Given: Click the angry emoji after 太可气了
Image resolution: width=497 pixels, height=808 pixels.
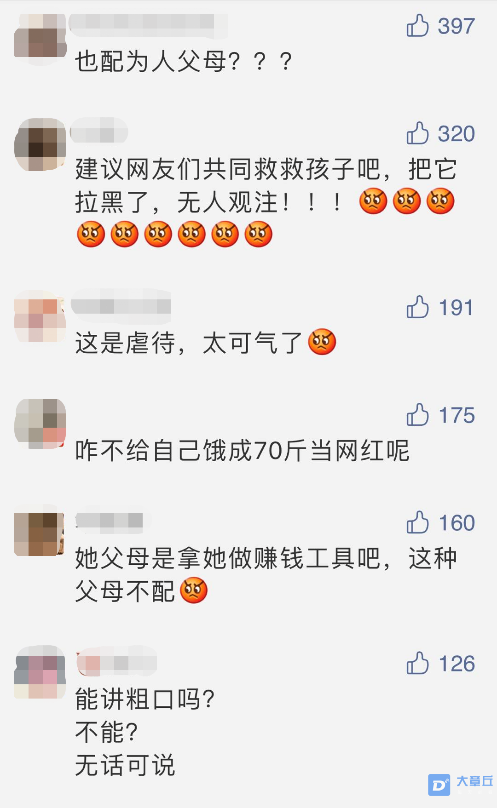Looking at the screenshot, I should (x=322, y=342).
